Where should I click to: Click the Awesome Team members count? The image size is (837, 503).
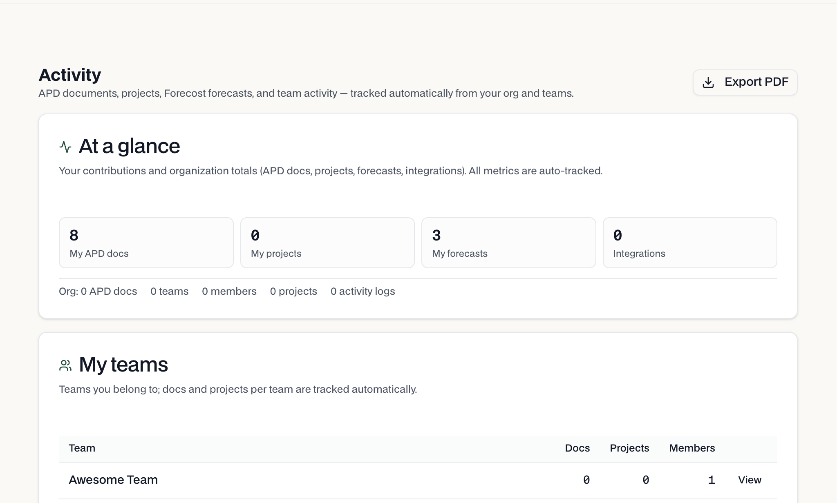712,480
